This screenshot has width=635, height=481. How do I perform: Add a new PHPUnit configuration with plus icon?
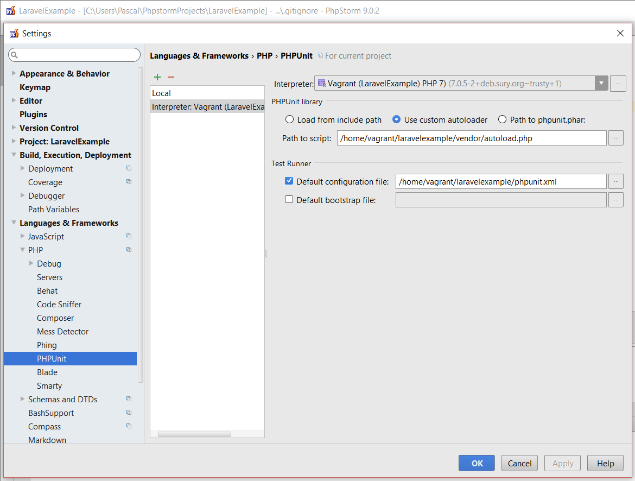tap(157, 77)
